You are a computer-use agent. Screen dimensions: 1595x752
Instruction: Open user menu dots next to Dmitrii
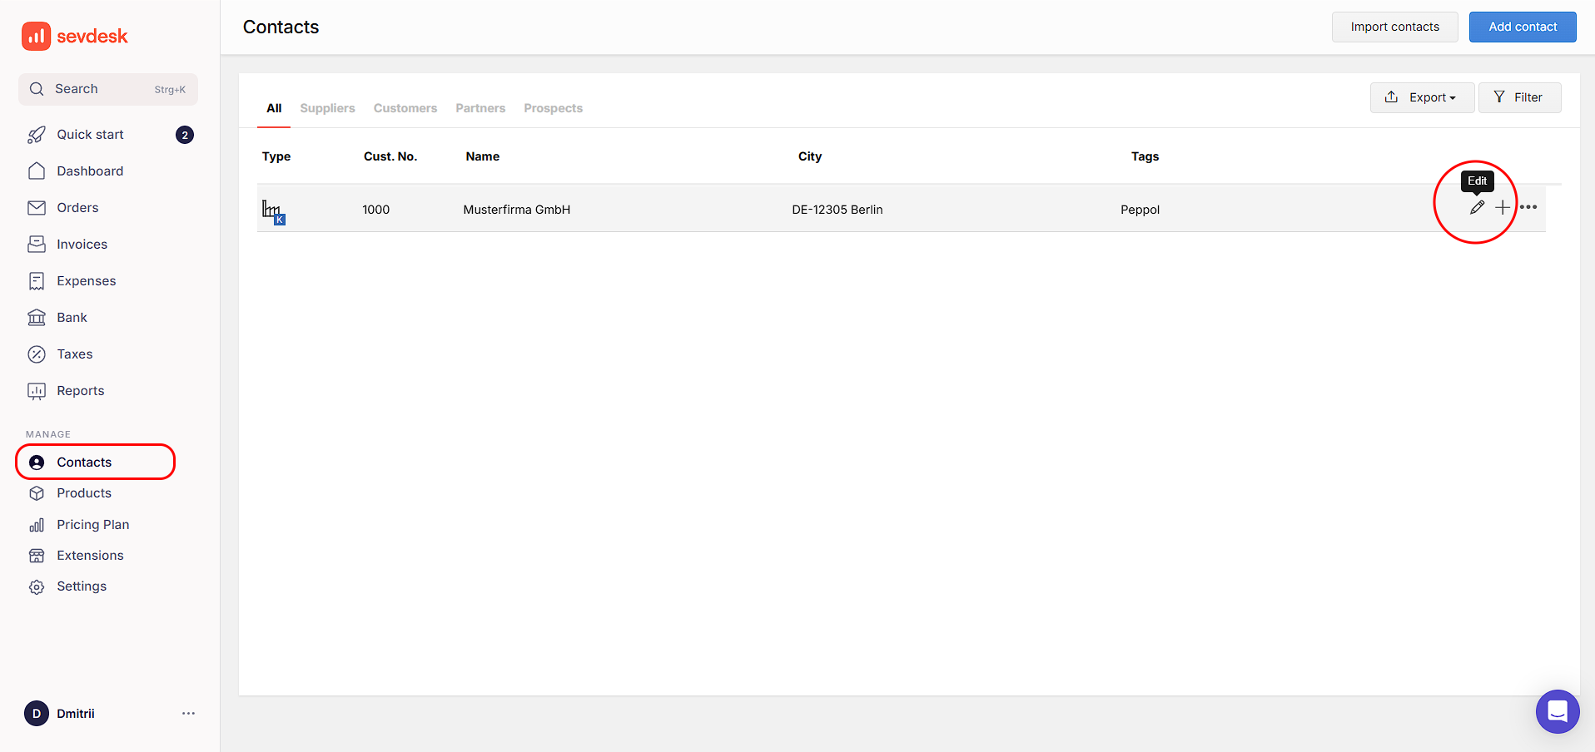click(188, 714)
